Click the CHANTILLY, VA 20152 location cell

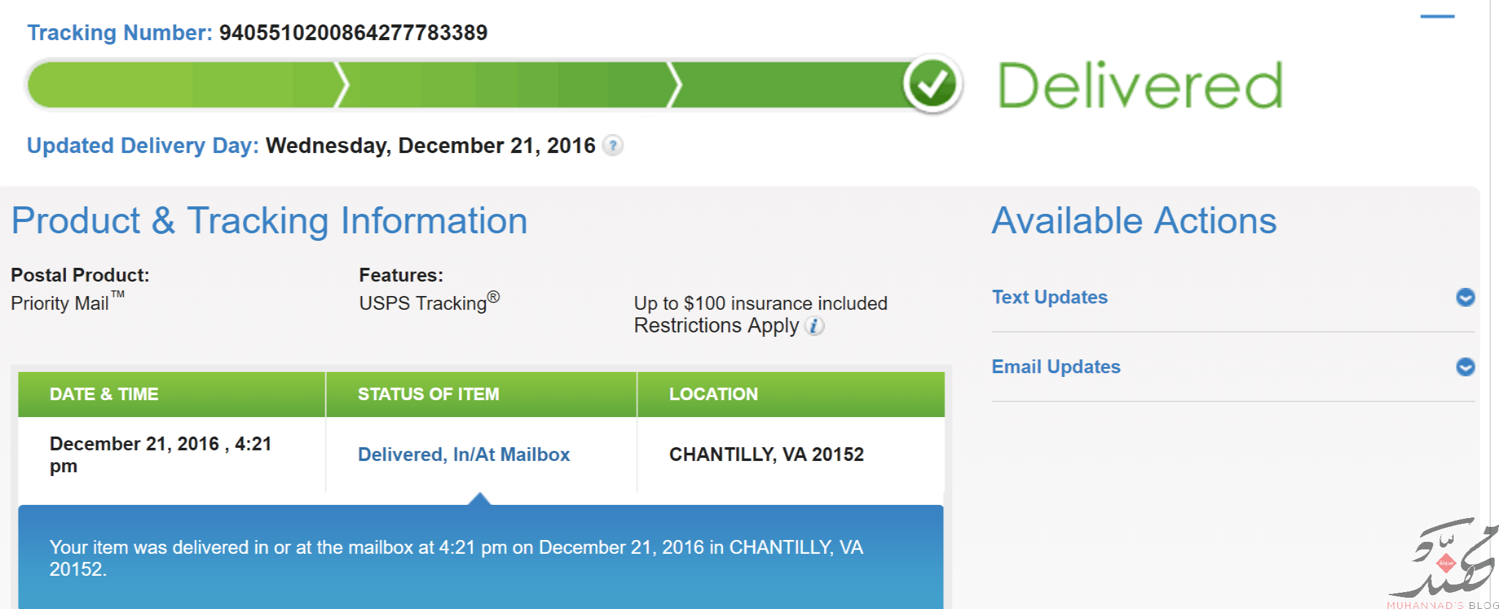(x=766, y=455)
